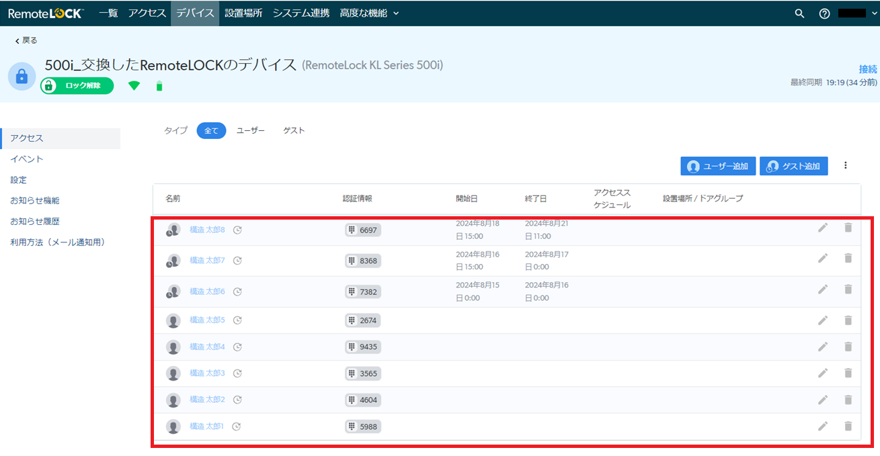
Task: Open the 構造 太郎6 name link
Action: [x=207, y=291]
